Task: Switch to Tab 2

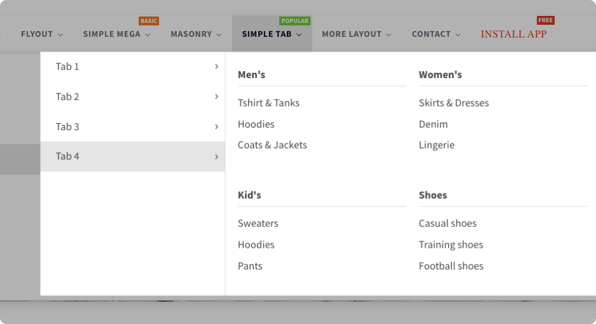Action: [67, 97]
